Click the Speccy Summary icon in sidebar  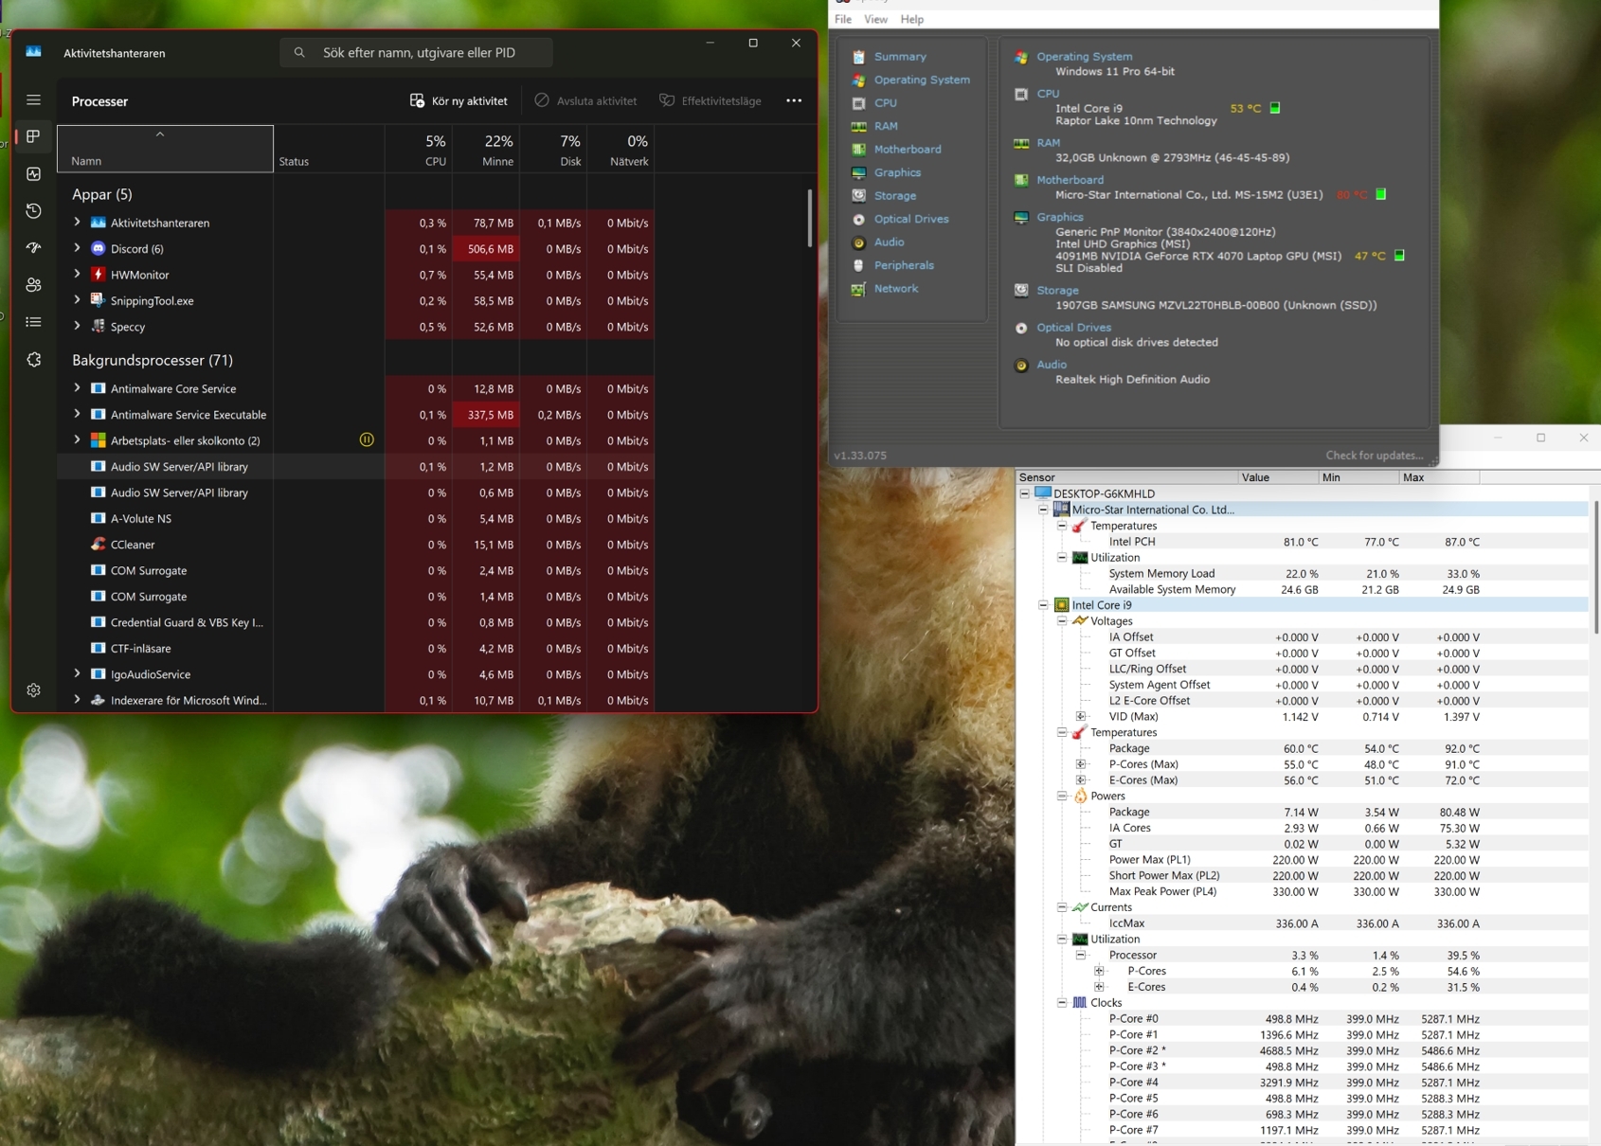coord(858,57)
